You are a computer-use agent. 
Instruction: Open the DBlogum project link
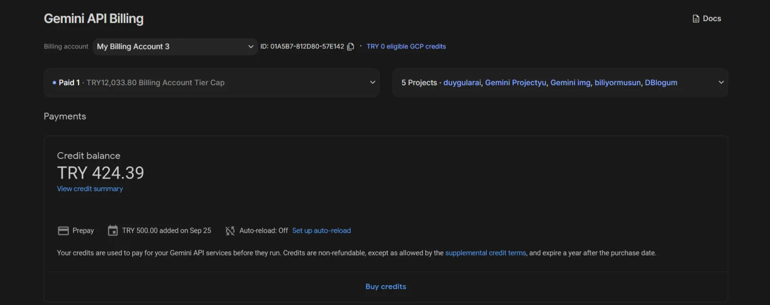tap(661, 83)
